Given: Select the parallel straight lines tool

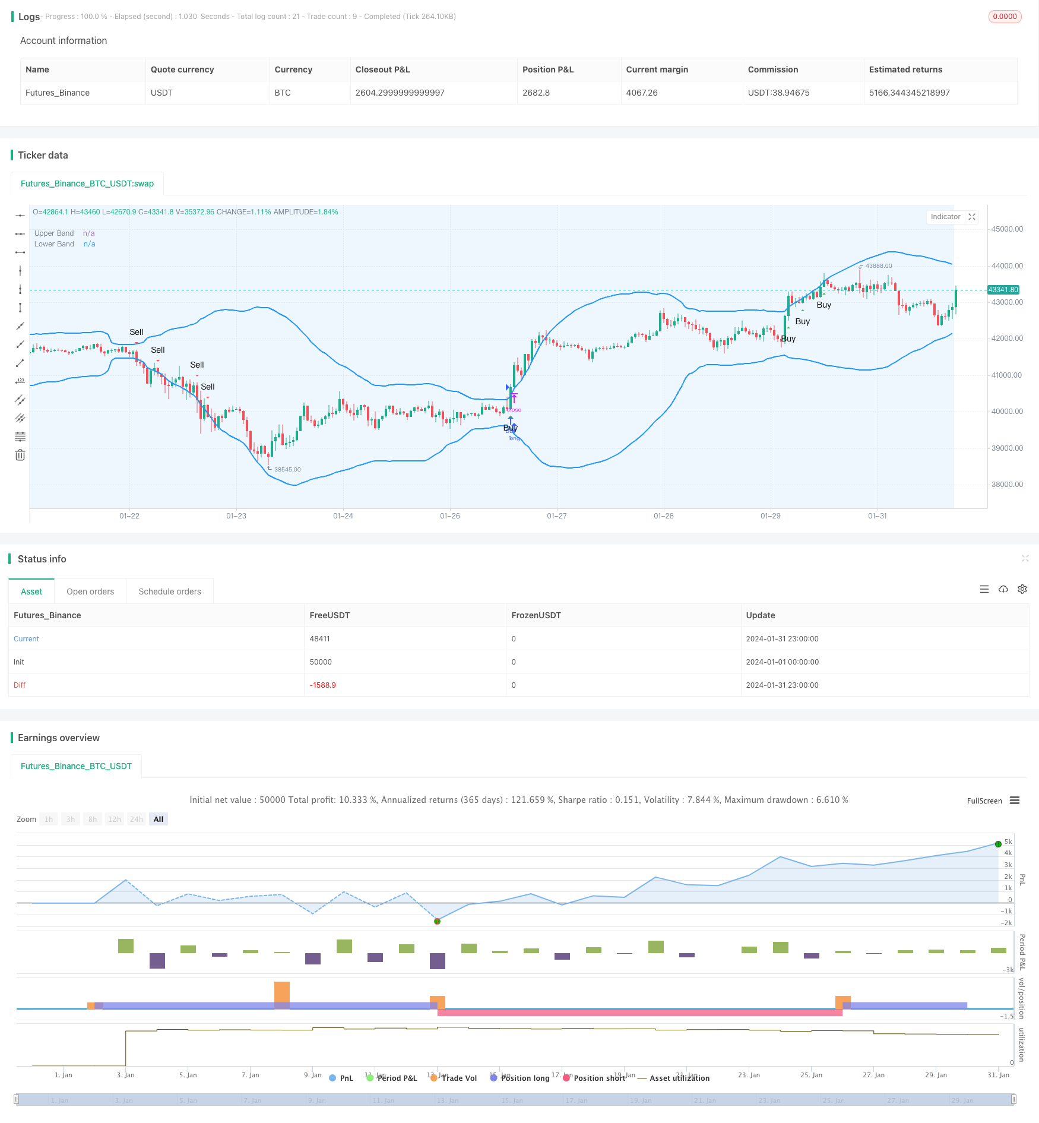Looking at the screenshot, I should click(x=20, y=418).
